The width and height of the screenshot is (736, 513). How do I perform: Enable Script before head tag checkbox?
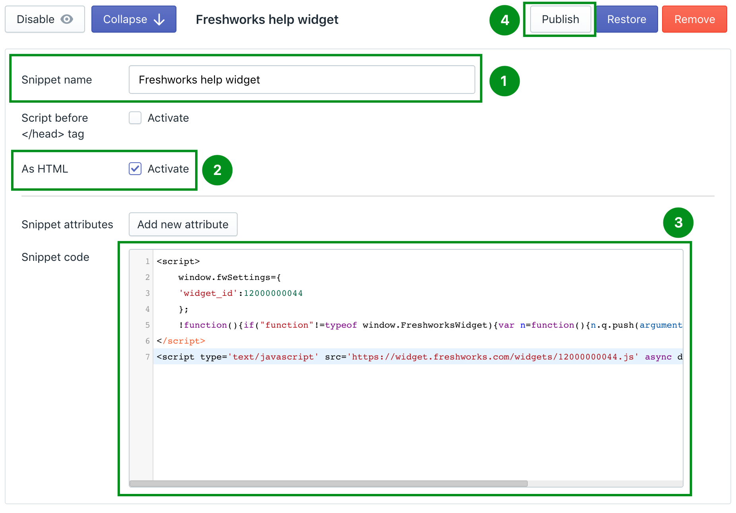(135, 118)
